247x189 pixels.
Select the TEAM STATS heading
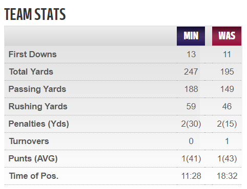(35, 14)
